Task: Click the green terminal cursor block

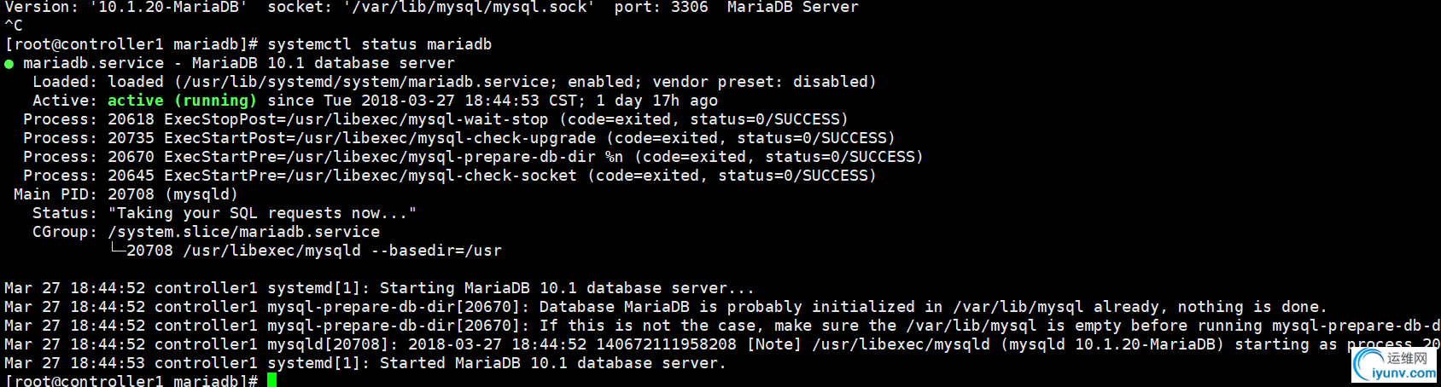Action: [x=271, y=380]
